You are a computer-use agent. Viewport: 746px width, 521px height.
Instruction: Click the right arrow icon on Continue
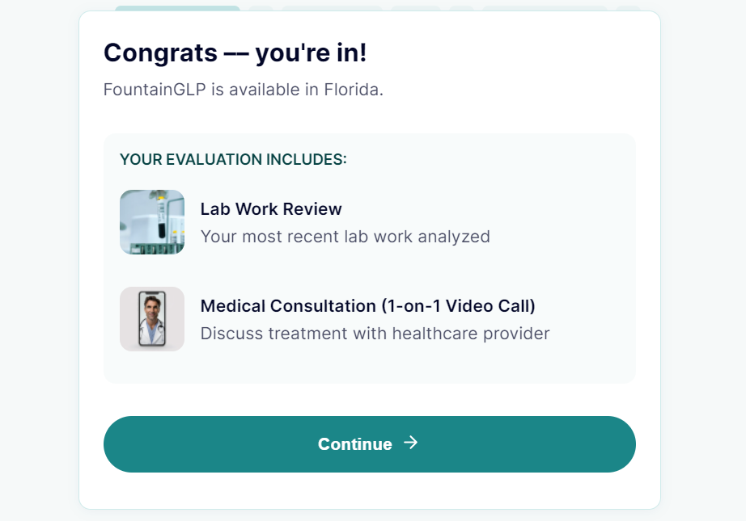pos(411,443)
